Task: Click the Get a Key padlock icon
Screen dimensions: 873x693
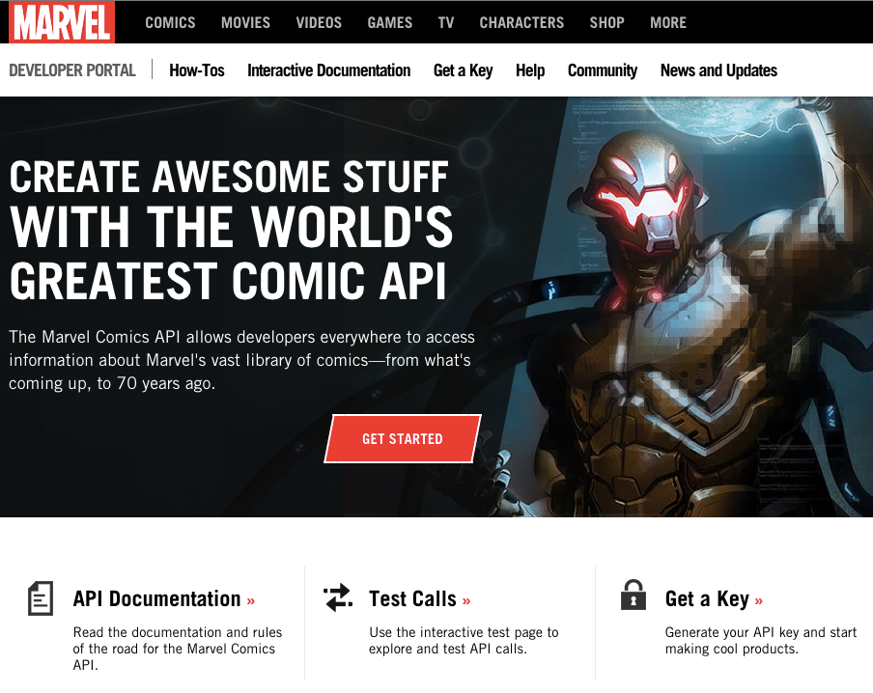Action: pyautogui.click(x=634, y=595)
